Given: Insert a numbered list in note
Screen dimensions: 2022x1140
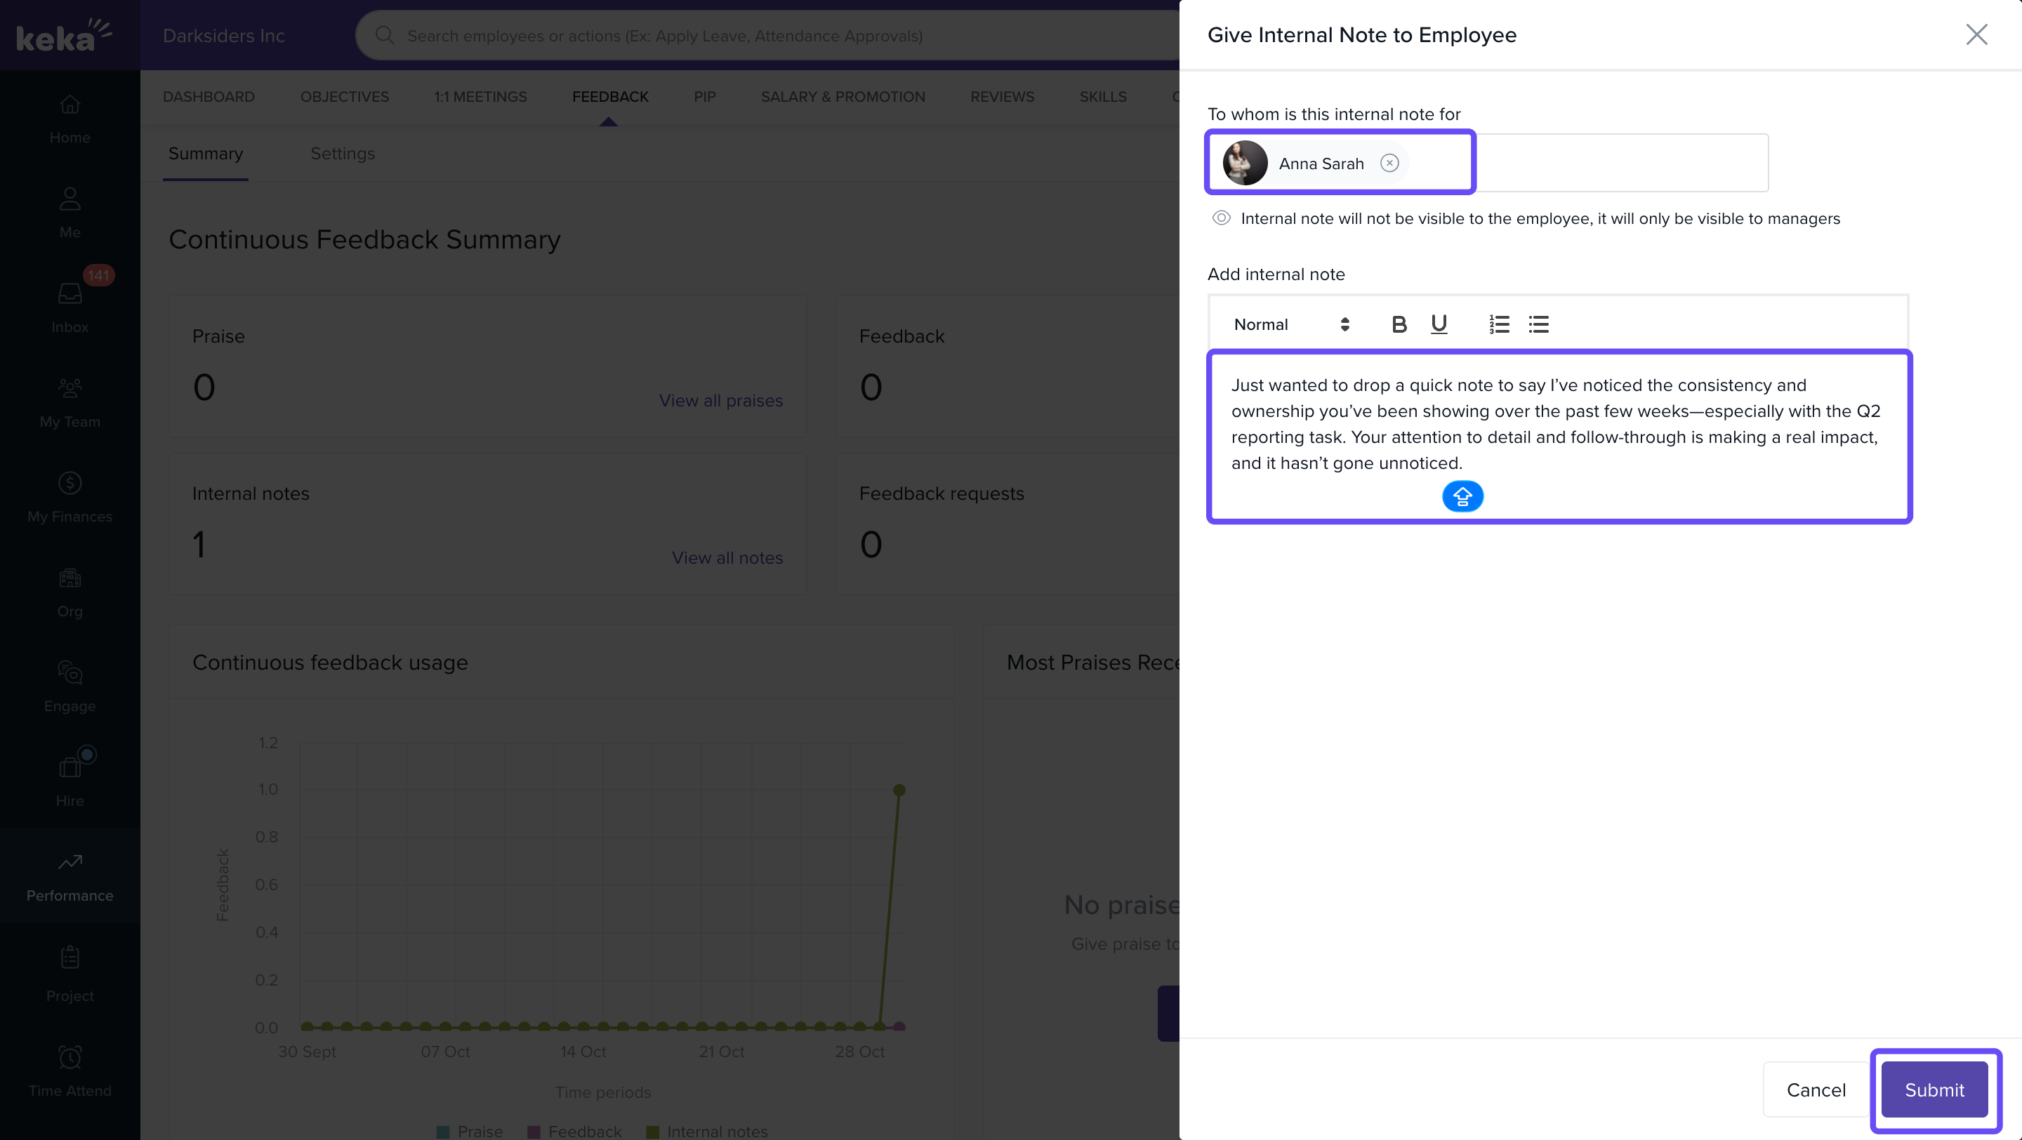Looking at the screenshot, I should 1498,324.
